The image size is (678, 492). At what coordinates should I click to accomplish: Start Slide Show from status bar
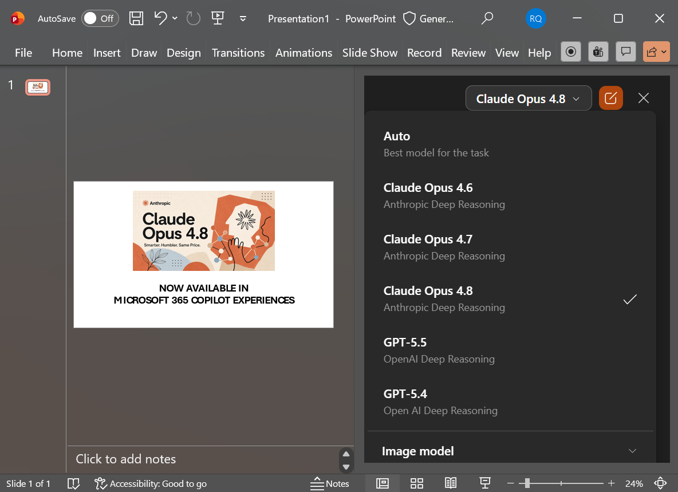coord(484,483)
